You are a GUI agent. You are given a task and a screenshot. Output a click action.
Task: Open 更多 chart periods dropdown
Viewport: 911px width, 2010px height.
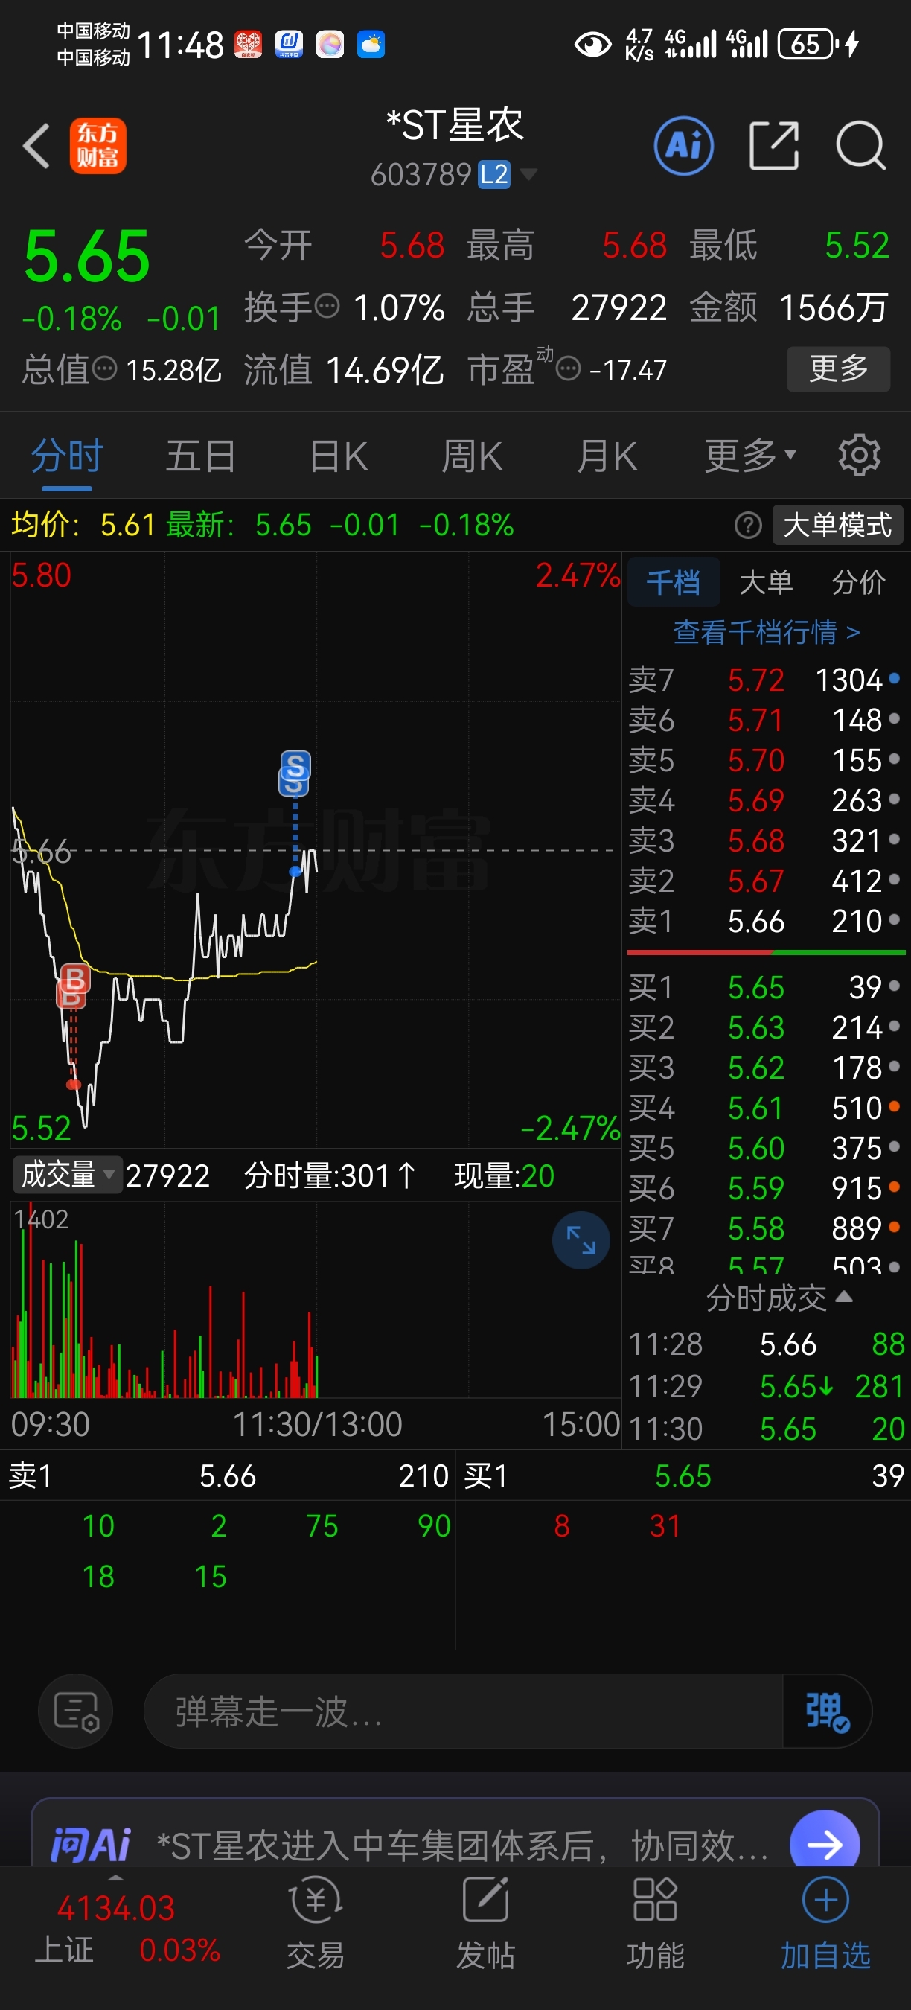point(750,455)
